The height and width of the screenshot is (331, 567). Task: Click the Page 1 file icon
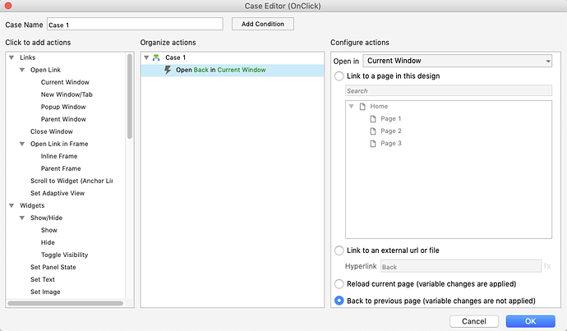click(372, 119)
